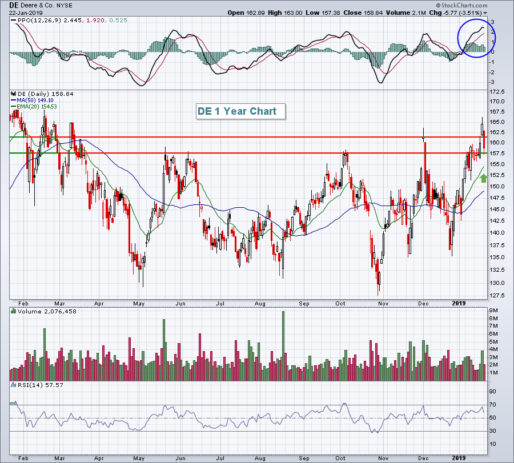The height and width of the screenshot is (463, 514).
Task: Click the 10 label on the RSI axis
Action: pyautogui.click(x=493, y=444)
